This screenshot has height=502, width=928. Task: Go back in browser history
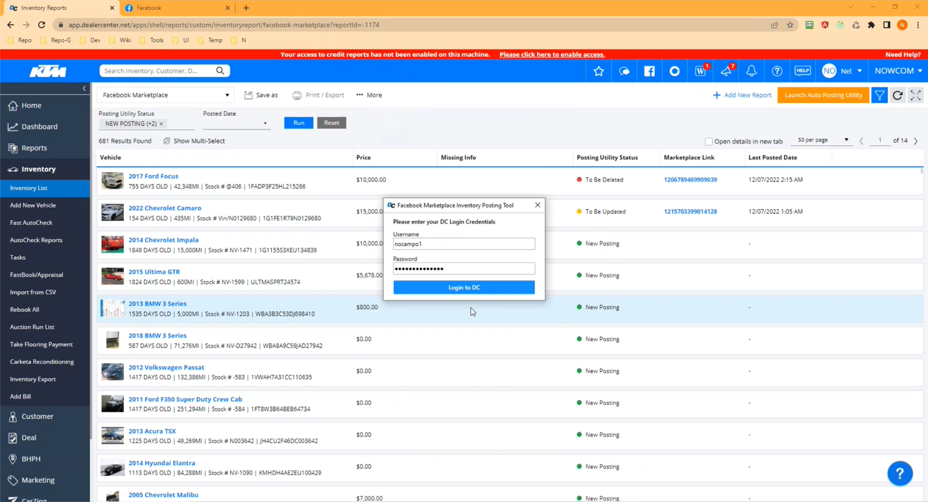click(11, 25)
